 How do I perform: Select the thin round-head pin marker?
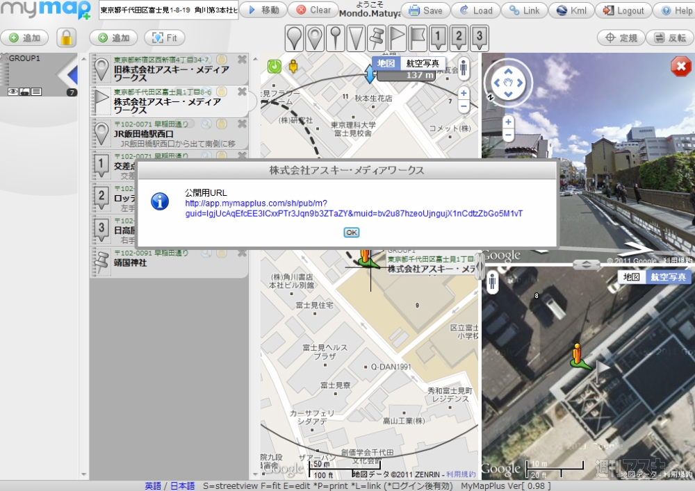click(x=336, y=38)
